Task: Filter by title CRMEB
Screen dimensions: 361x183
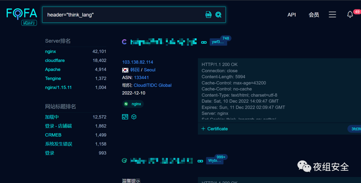Action: [53, 135]
